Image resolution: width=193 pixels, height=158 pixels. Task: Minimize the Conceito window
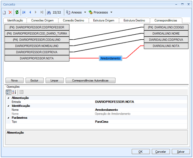coord(176,5)
